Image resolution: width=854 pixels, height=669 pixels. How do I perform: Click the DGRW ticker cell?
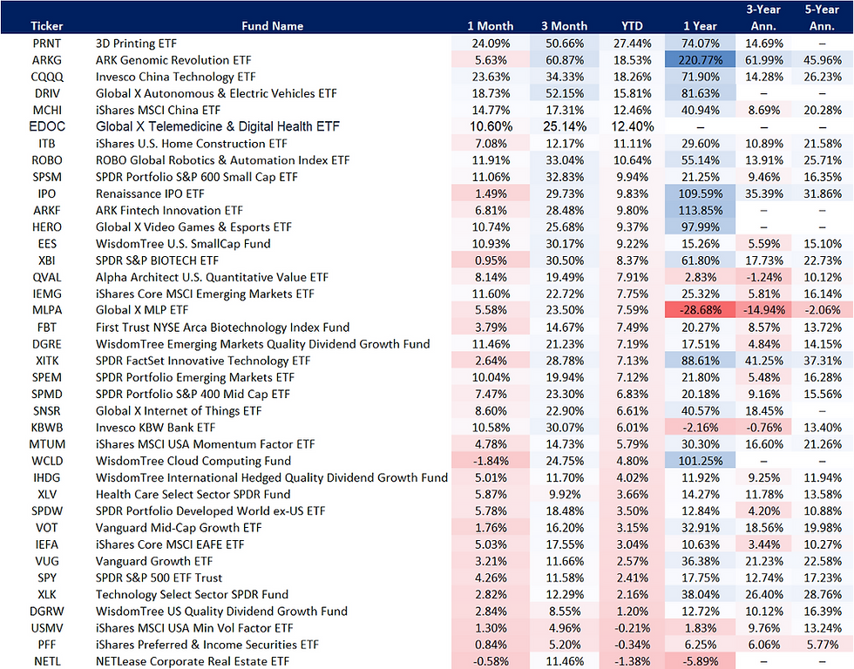tap(47, 611)
